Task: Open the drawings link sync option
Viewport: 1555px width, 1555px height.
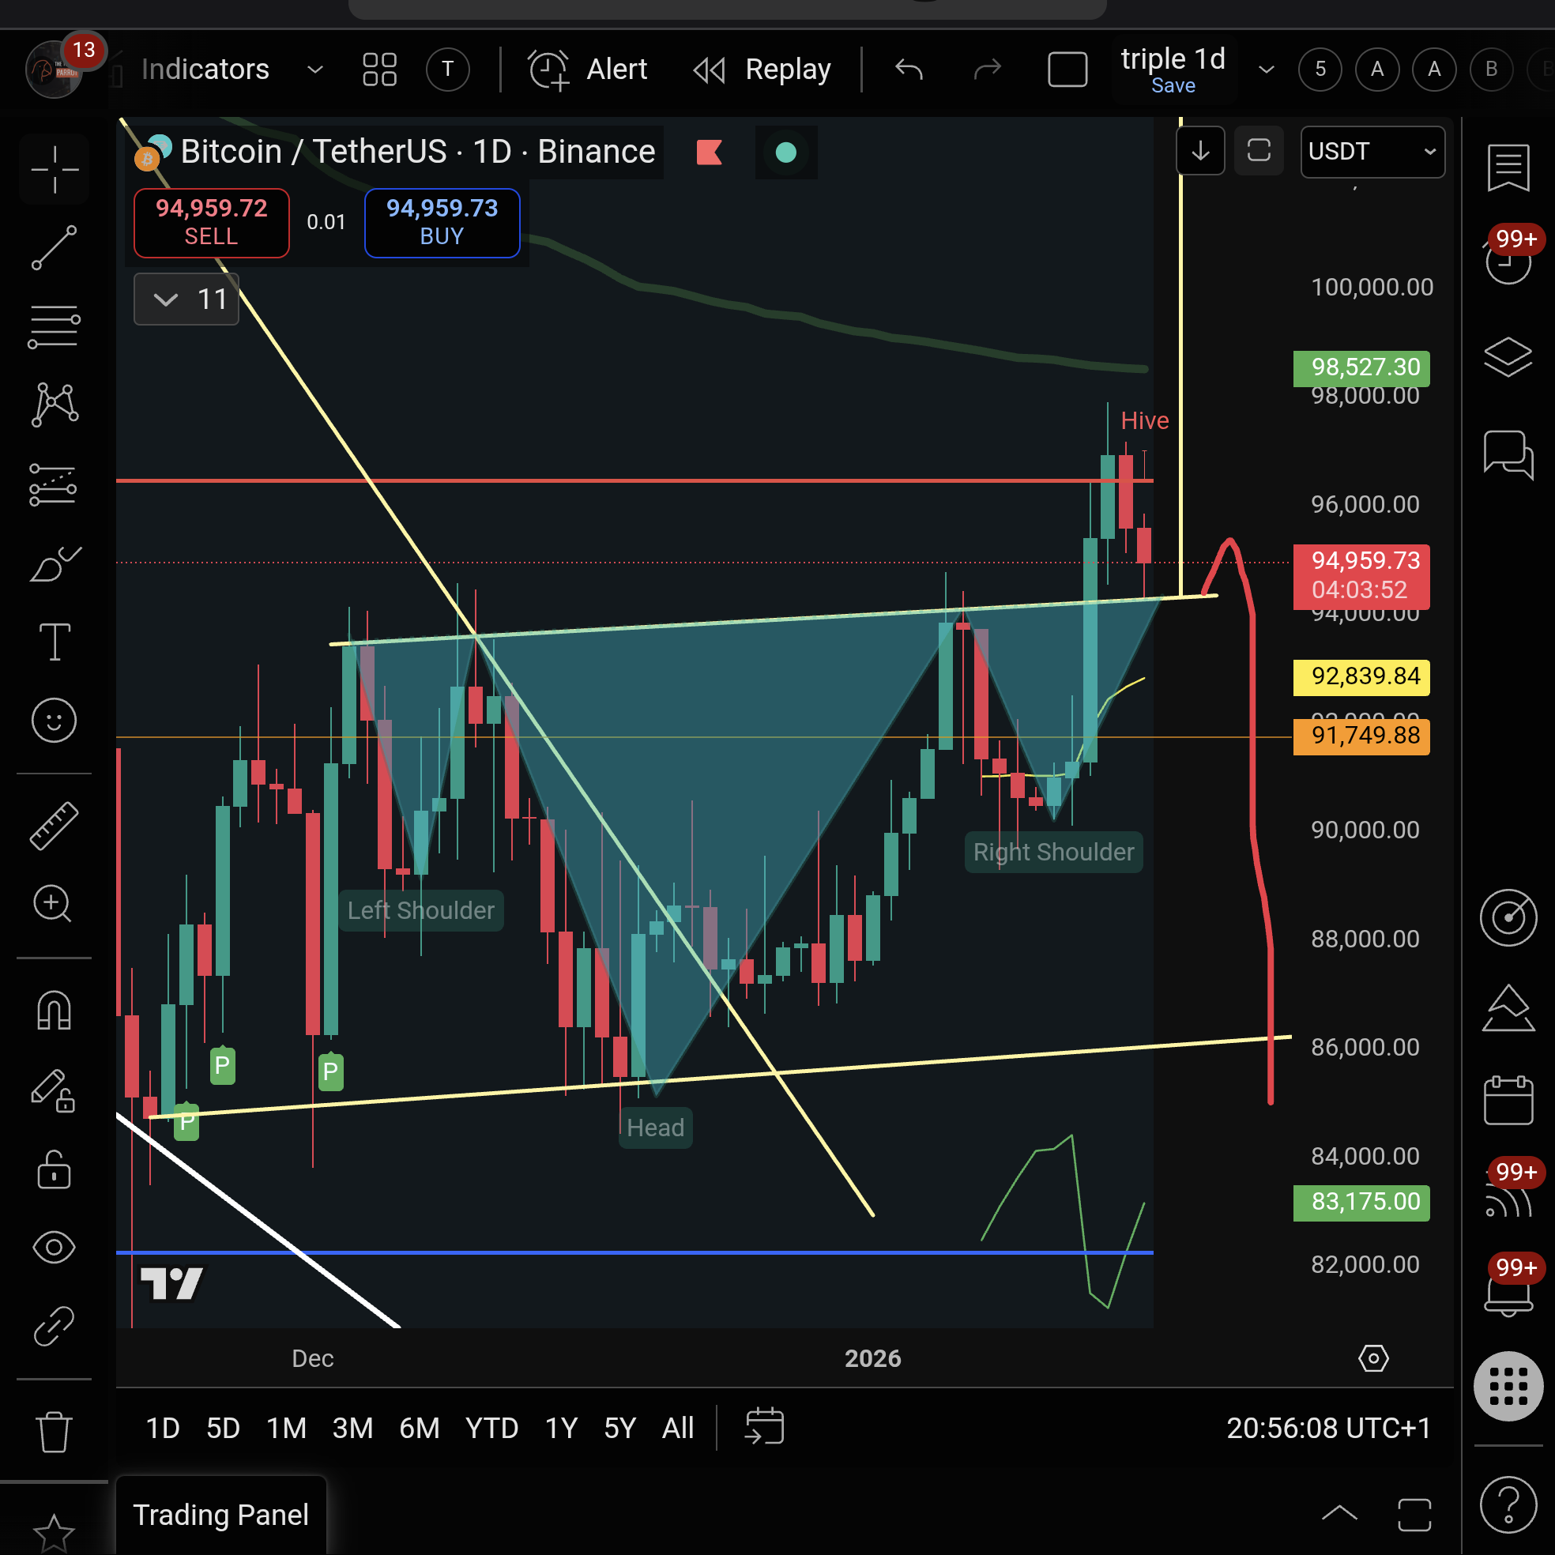Action: [54, 1326]
